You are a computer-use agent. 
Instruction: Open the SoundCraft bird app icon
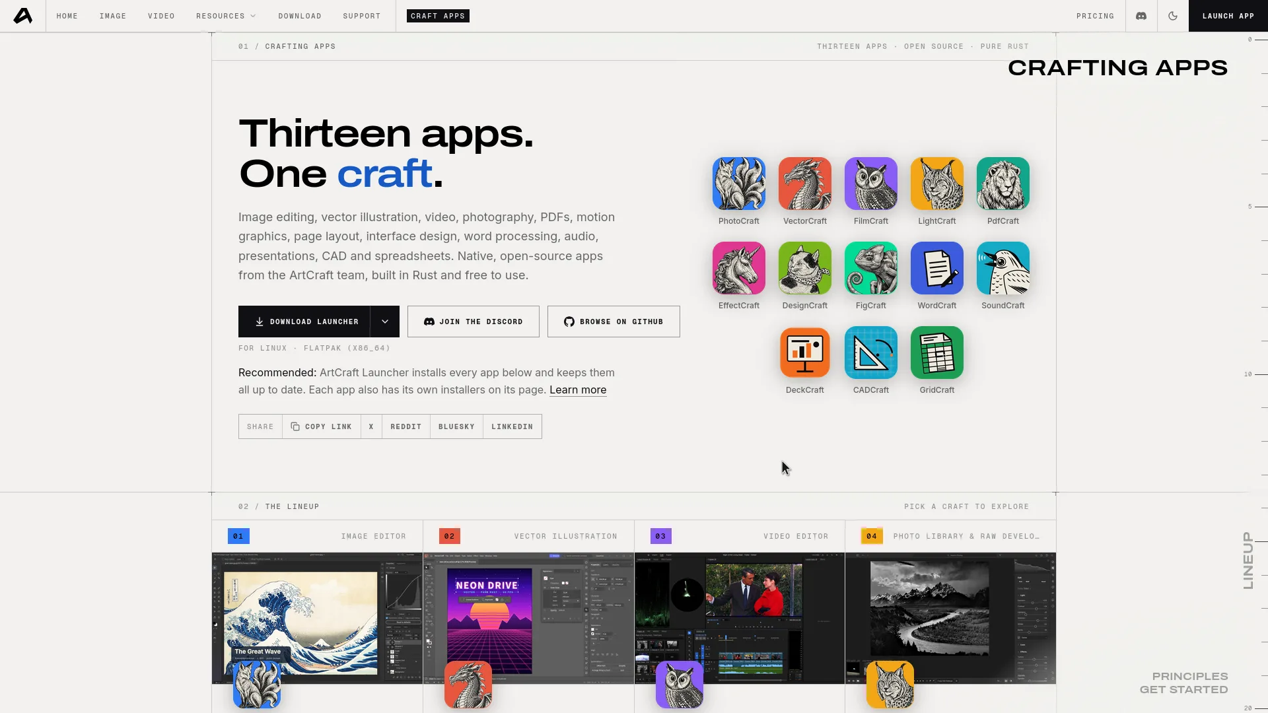coord(1003,268)
